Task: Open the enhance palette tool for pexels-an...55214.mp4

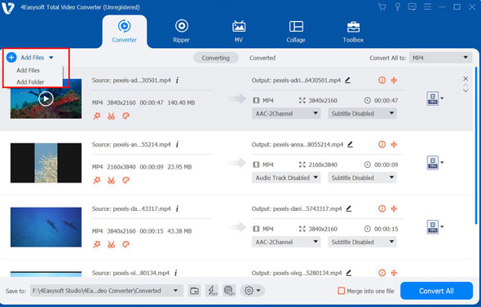Action: [126, 180]
